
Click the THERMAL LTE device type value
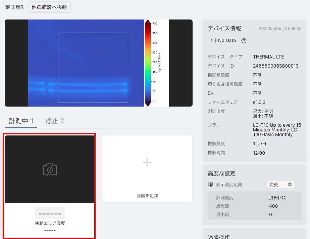coord(268,57)
